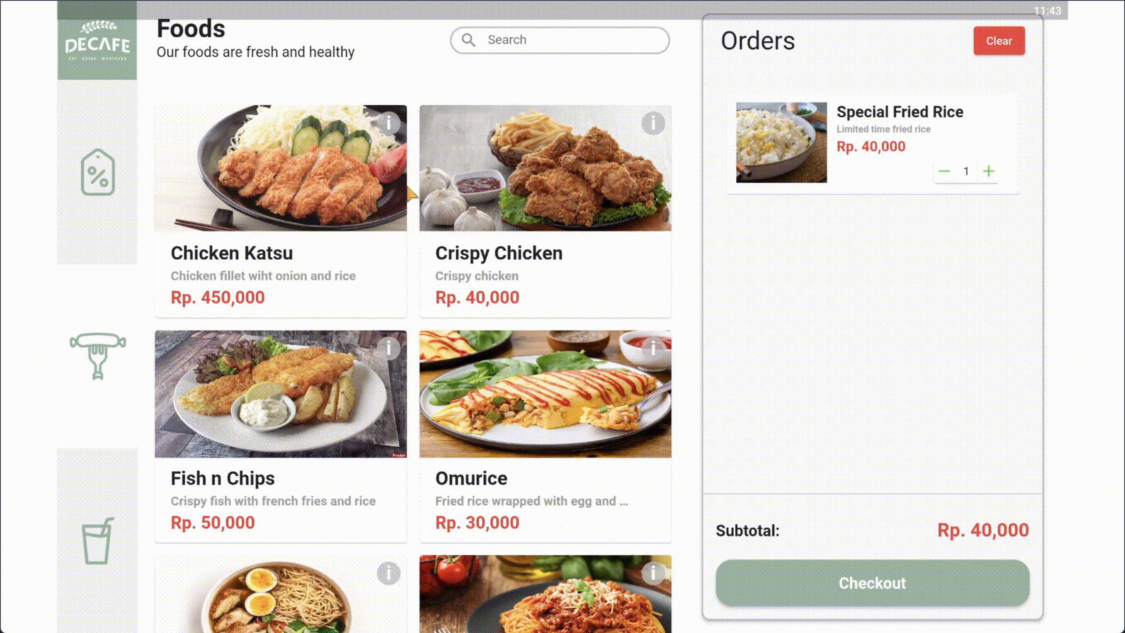Click the search magnifier icon
The width and height of the screenshot is (1125, 633).
click(x=468, y=40)
